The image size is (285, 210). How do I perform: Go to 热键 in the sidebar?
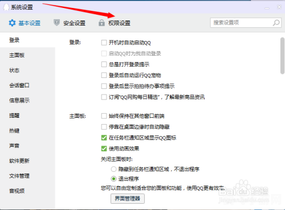pyautogui.click(x=27, y=130)
